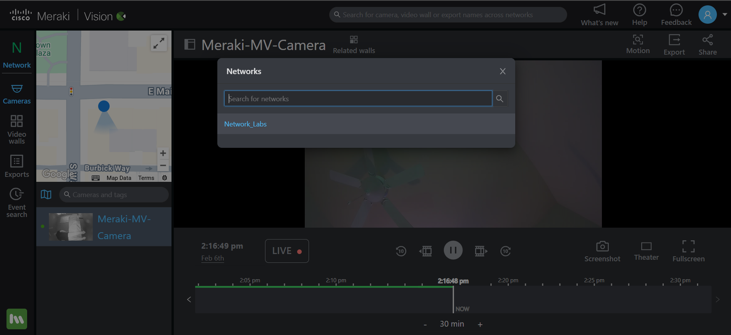Switch to Theater mode
This screenshot has height=335, width=731.
coord(646,251)
